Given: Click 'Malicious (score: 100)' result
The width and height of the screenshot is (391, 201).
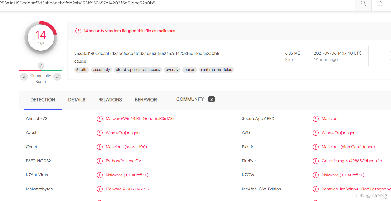Looking at the screenshot, I should point(126,147).
